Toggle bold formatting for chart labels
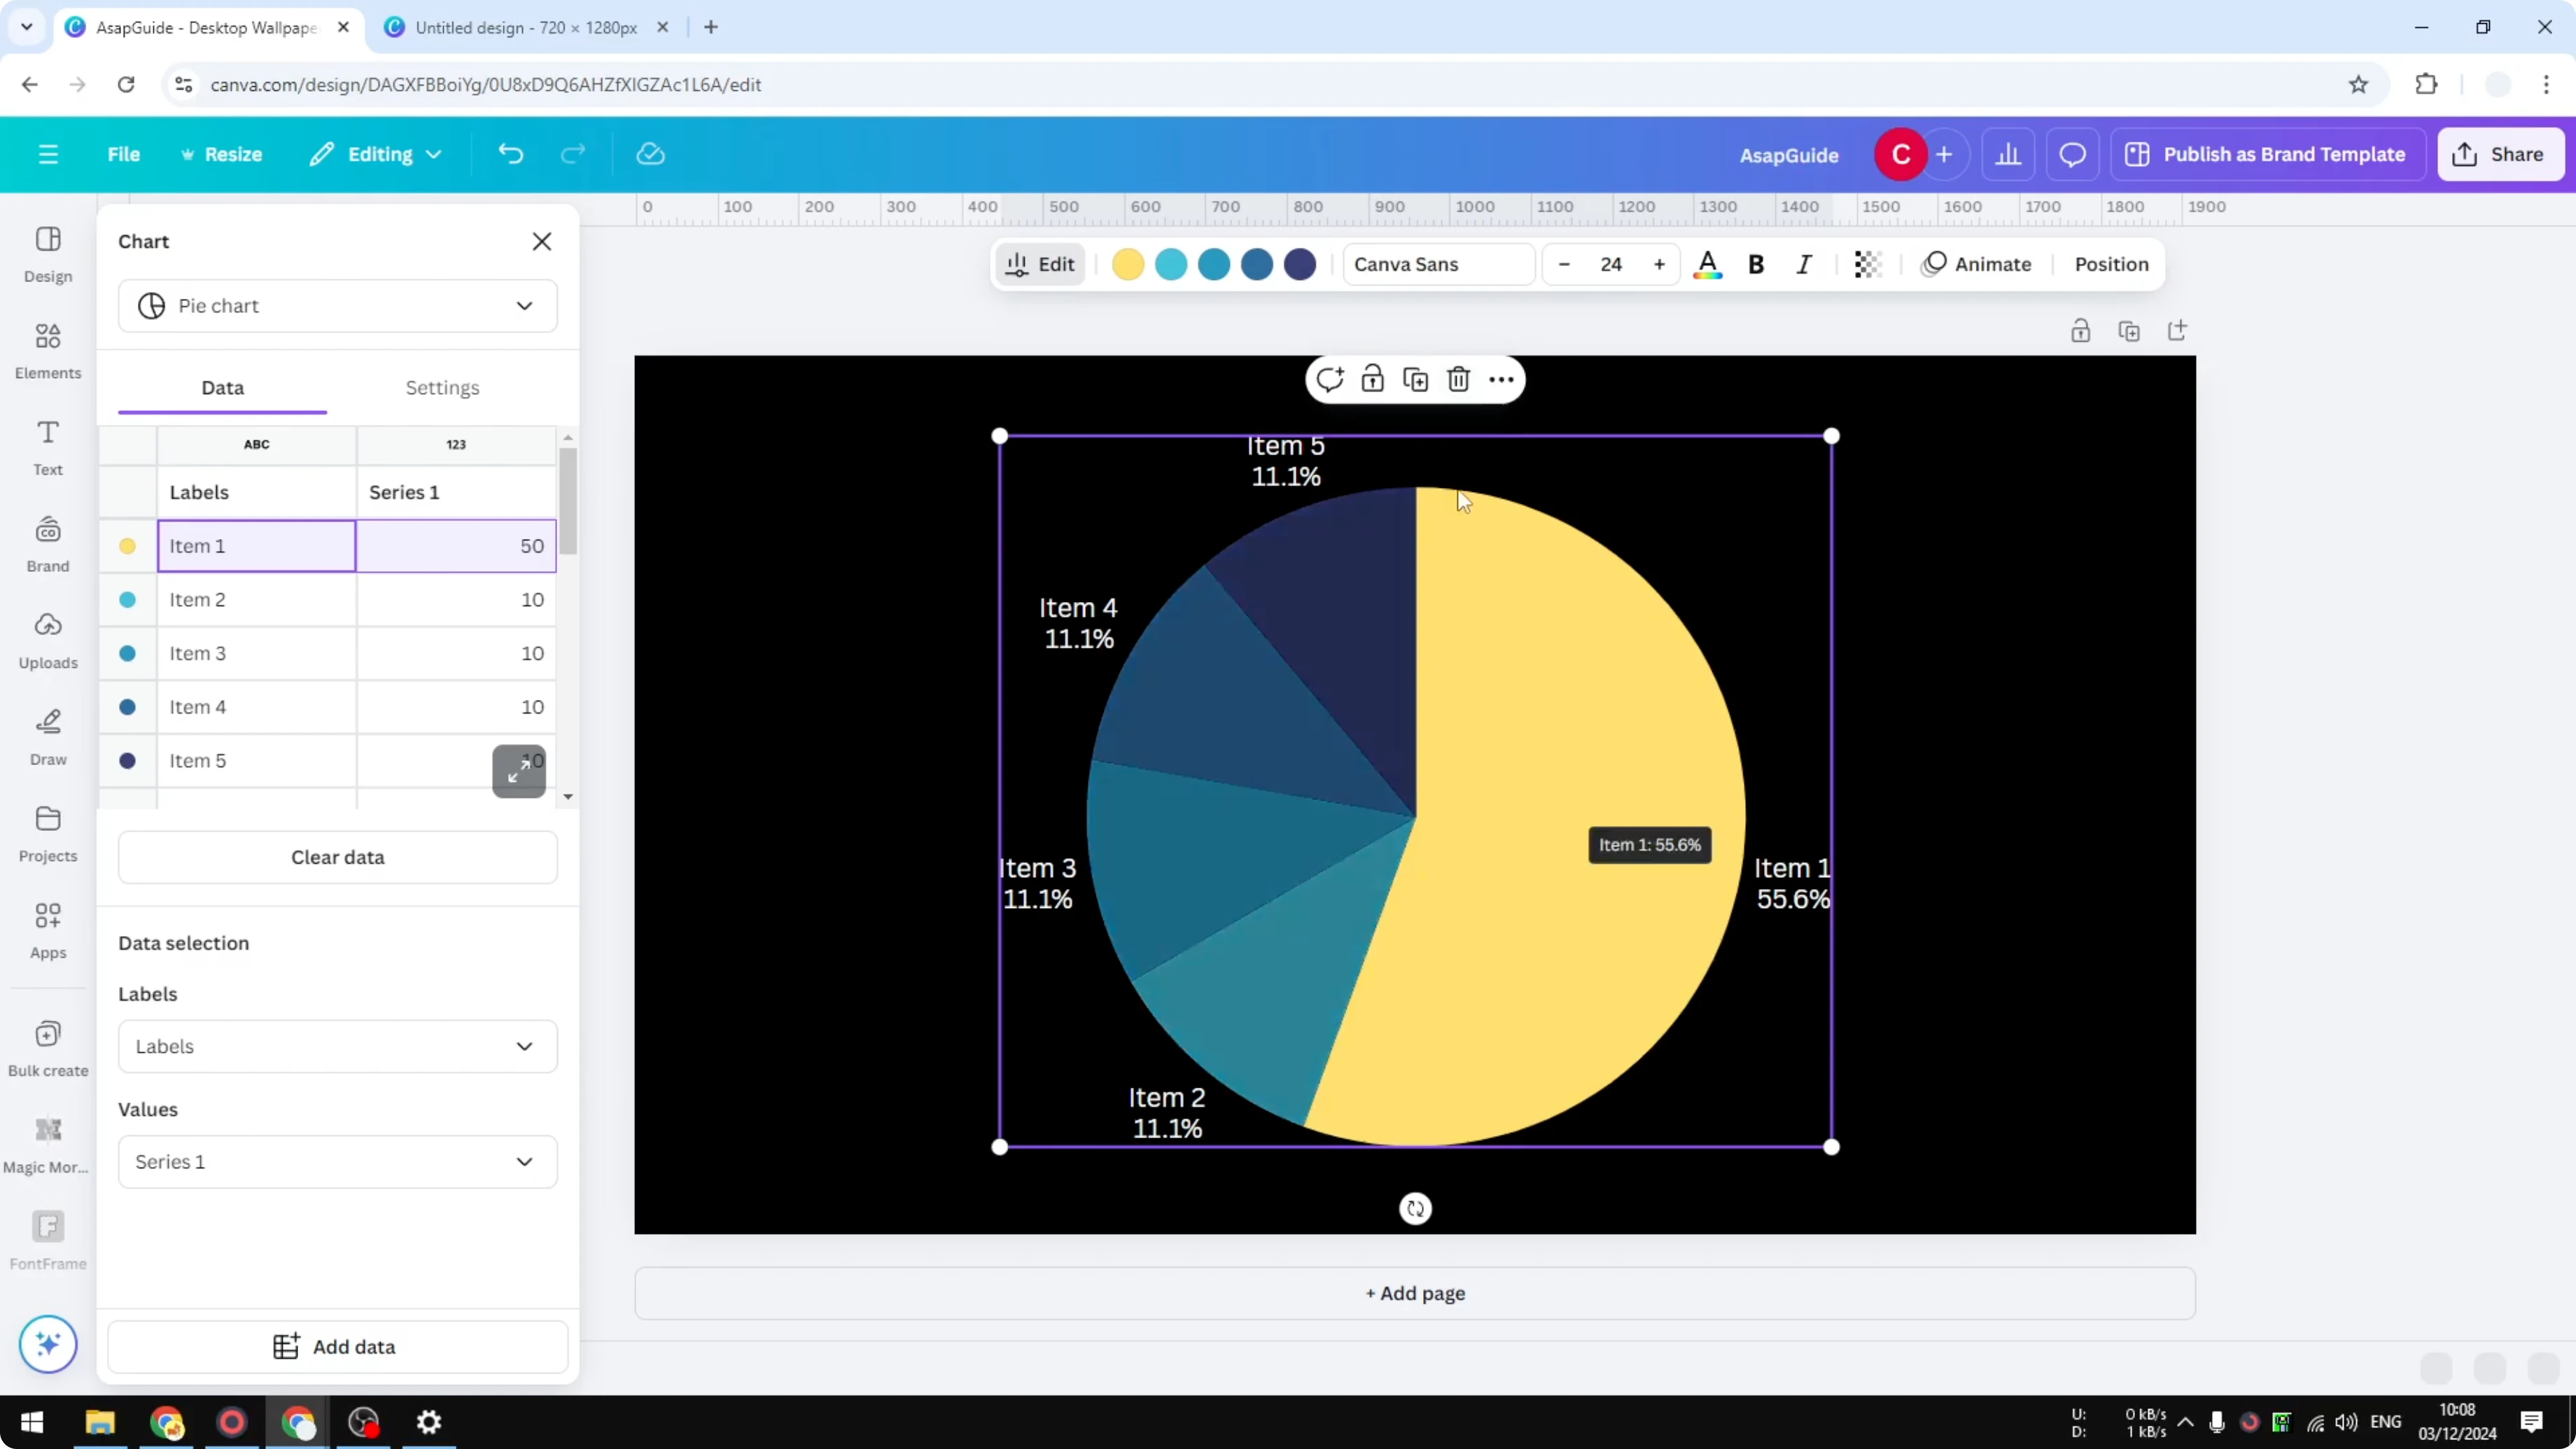This screenshot has height=1449, width=2576. pos(1756,264)
